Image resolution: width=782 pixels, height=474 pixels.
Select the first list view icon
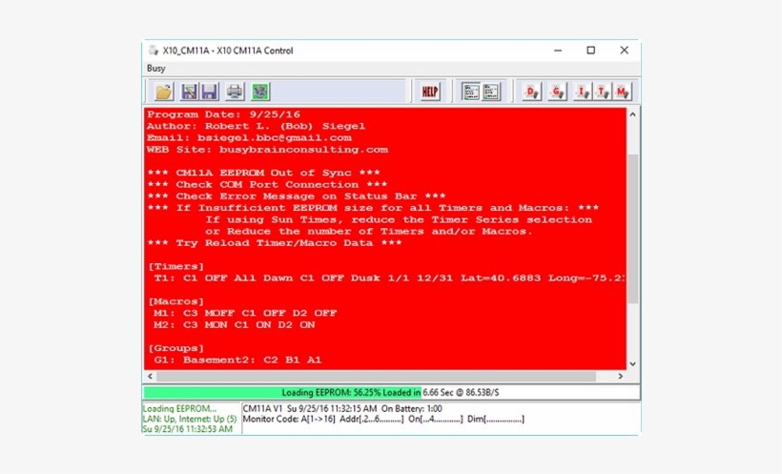[x=471, y=92]
